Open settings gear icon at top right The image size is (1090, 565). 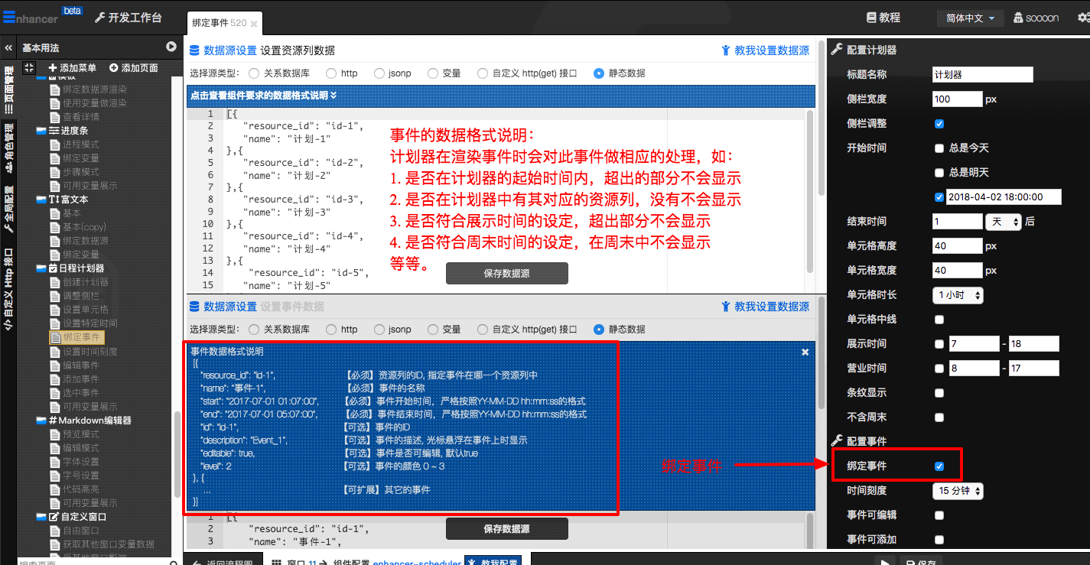pos(1082,18)
